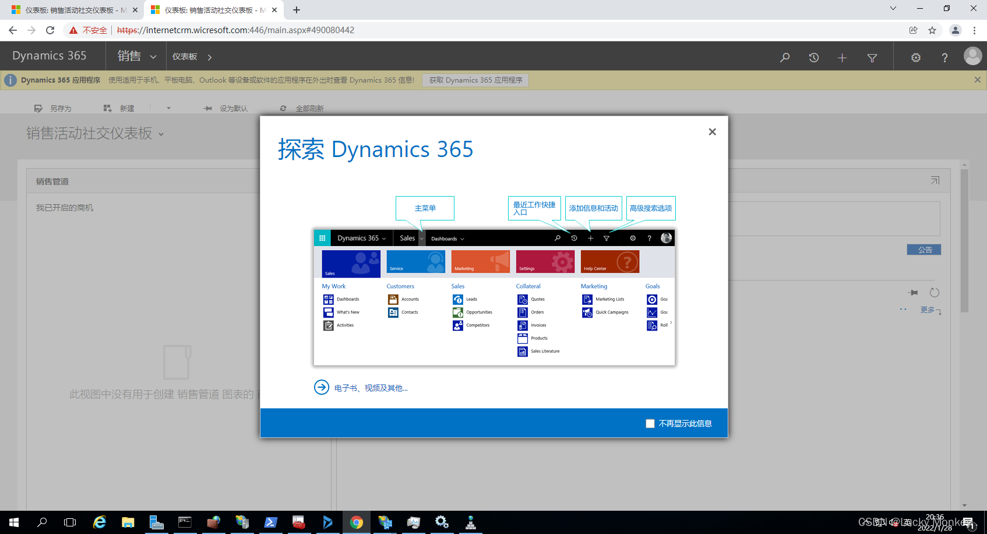Open the settings gear icon
987x534 pixels.
pyautogui.click(x=916, y=57)
